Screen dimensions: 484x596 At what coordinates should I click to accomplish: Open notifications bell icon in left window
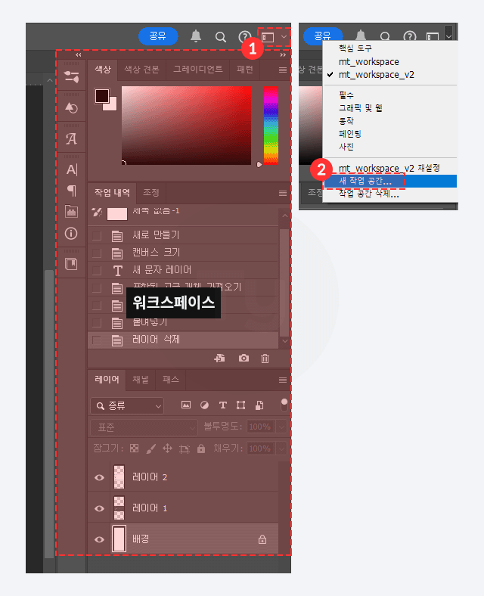[x=196, y=36]
